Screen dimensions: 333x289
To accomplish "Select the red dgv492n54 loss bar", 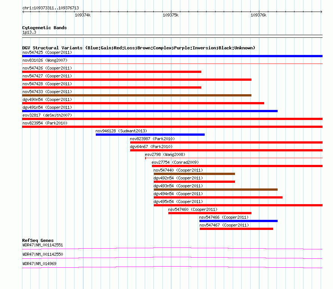I will tap(194, 182).
